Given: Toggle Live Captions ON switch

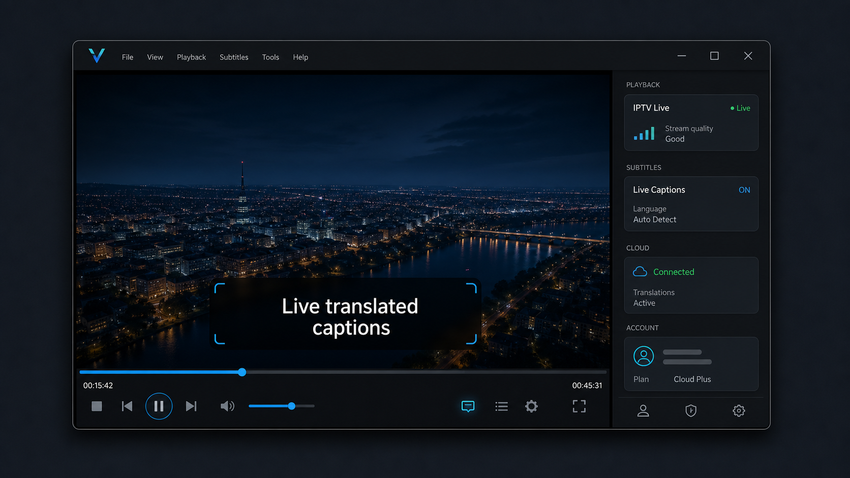Looking at the screenshot, I should (x=744, y=190).
